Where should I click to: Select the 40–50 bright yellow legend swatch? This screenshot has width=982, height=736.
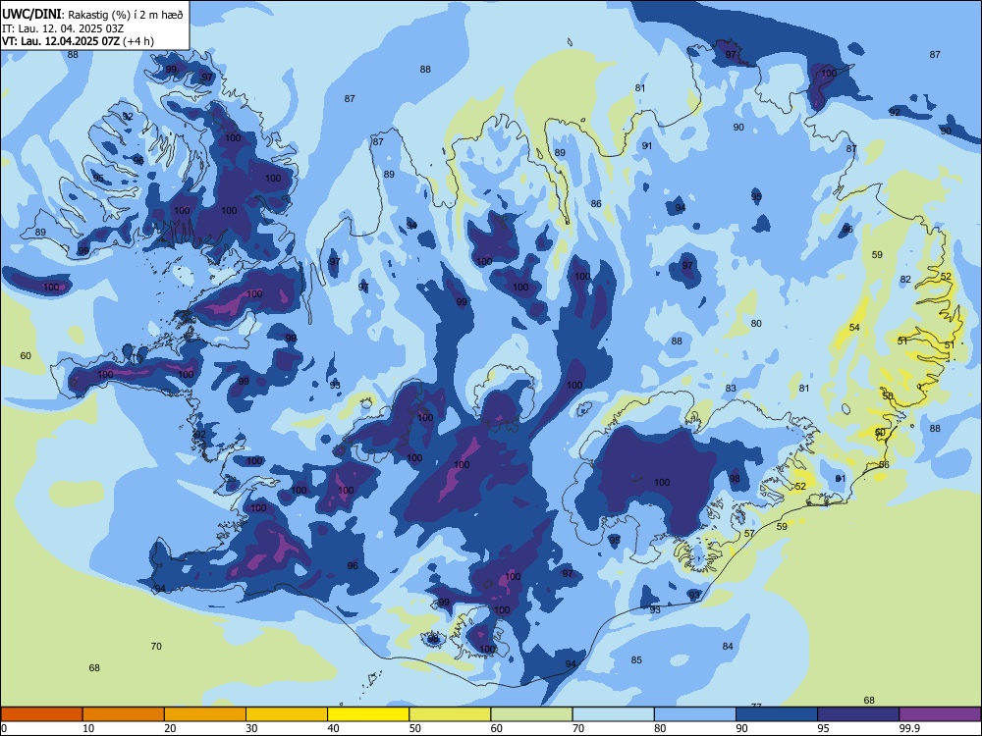(x=368, y=714)
